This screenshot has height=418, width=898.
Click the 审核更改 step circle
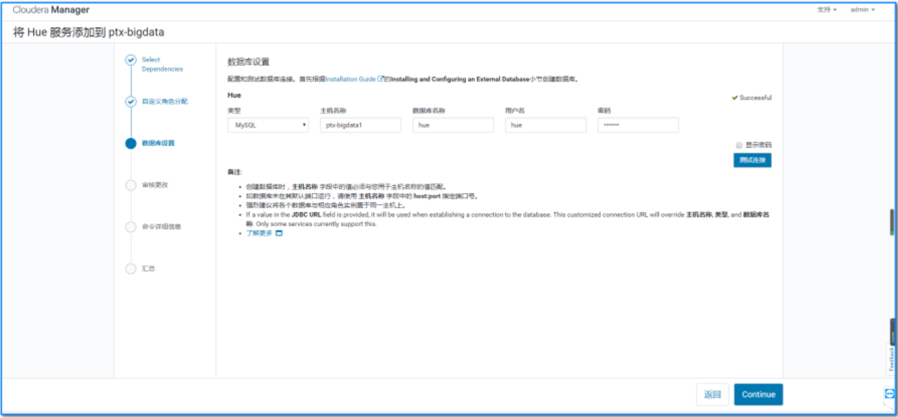coord(131,186)
